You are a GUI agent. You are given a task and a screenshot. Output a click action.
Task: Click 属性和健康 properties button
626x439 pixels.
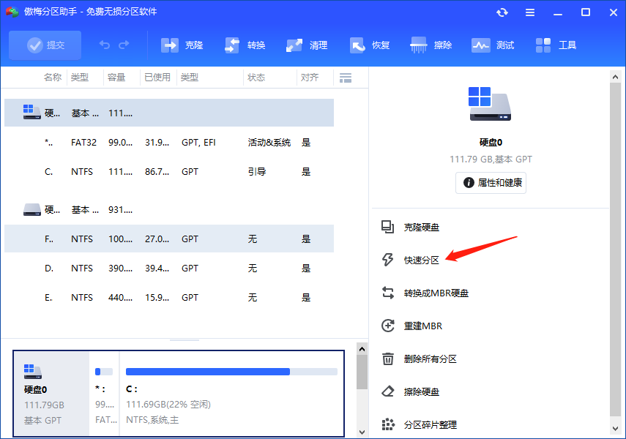pos(491,183)
